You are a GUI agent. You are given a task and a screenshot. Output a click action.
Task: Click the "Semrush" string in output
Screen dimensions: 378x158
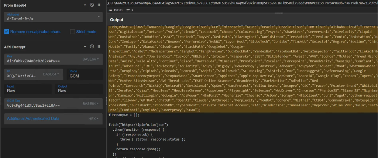(189, 71)
